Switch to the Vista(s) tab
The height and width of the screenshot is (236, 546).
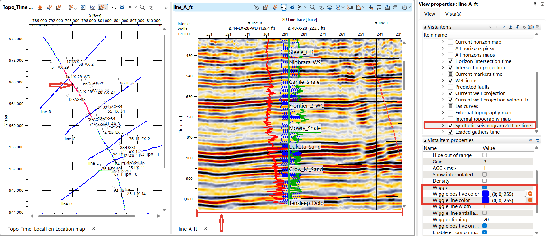pyautogui.click(x=453, y=14)
